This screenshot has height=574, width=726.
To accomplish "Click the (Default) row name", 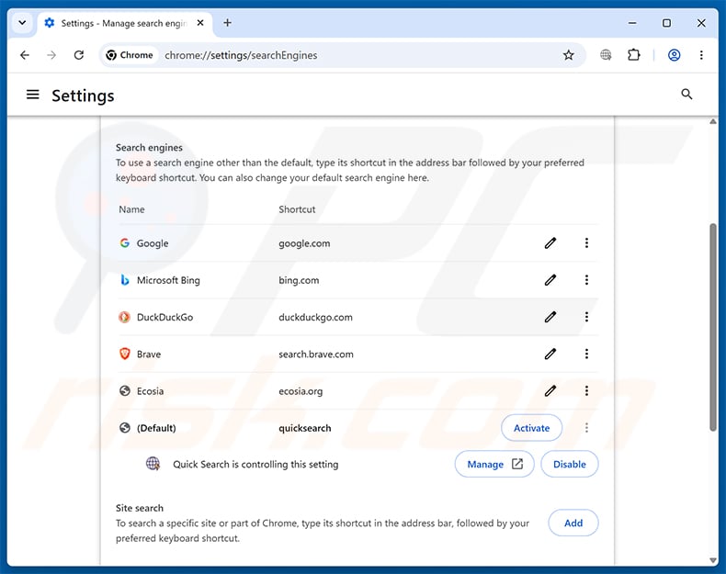I will click(x=156, y=428).
